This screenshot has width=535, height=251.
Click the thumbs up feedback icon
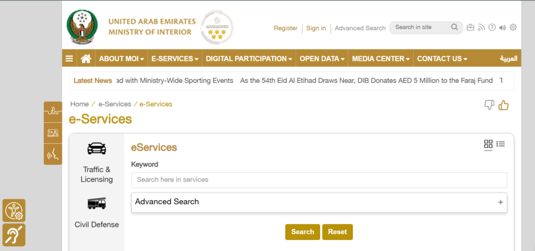(x=504, y=105)
